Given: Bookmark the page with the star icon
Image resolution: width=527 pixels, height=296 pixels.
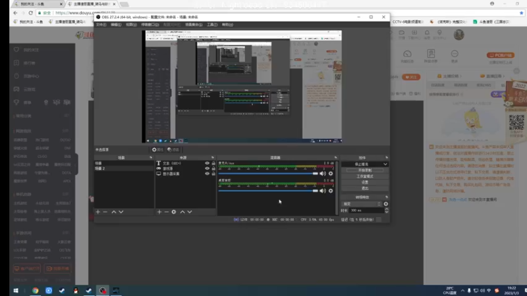Looking at the screenshot, I should click(x=521, y=12).
